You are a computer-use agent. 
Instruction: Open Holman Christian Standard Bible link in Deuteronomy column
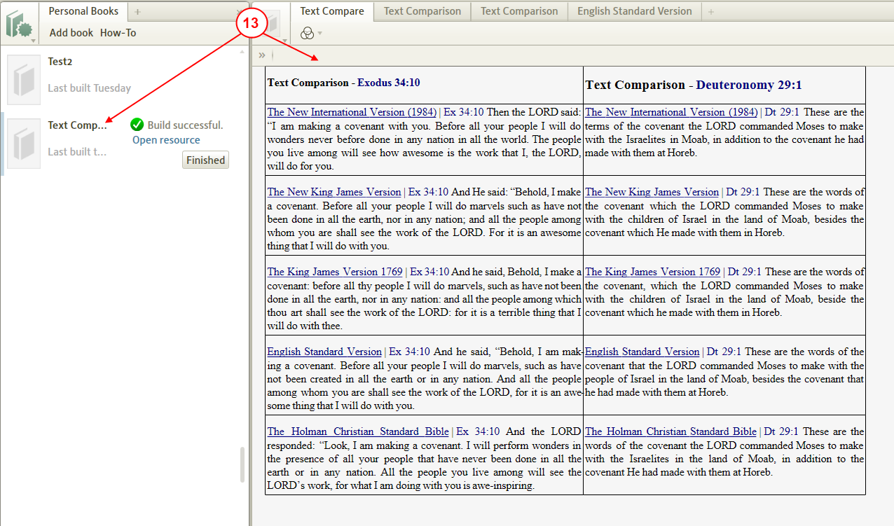[x=670, y=431]
